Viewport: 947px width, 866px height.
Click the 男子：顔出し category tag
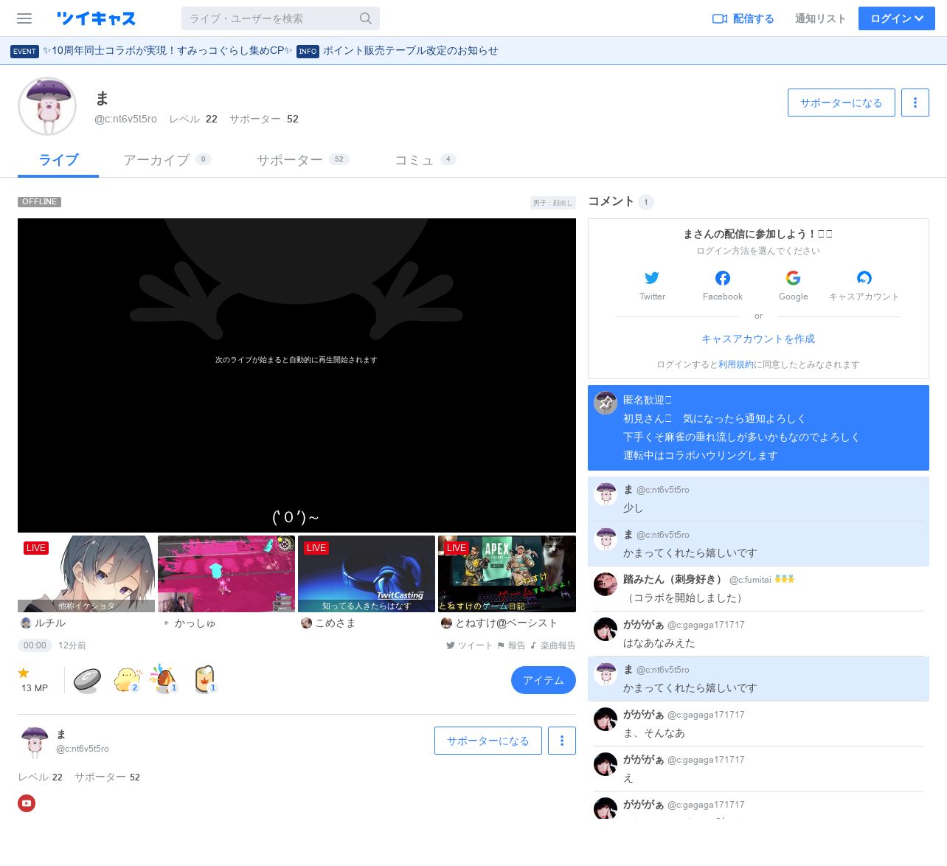tap(552, 203)
